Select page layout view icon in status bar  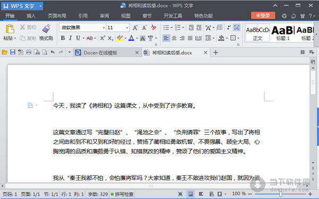190,194
